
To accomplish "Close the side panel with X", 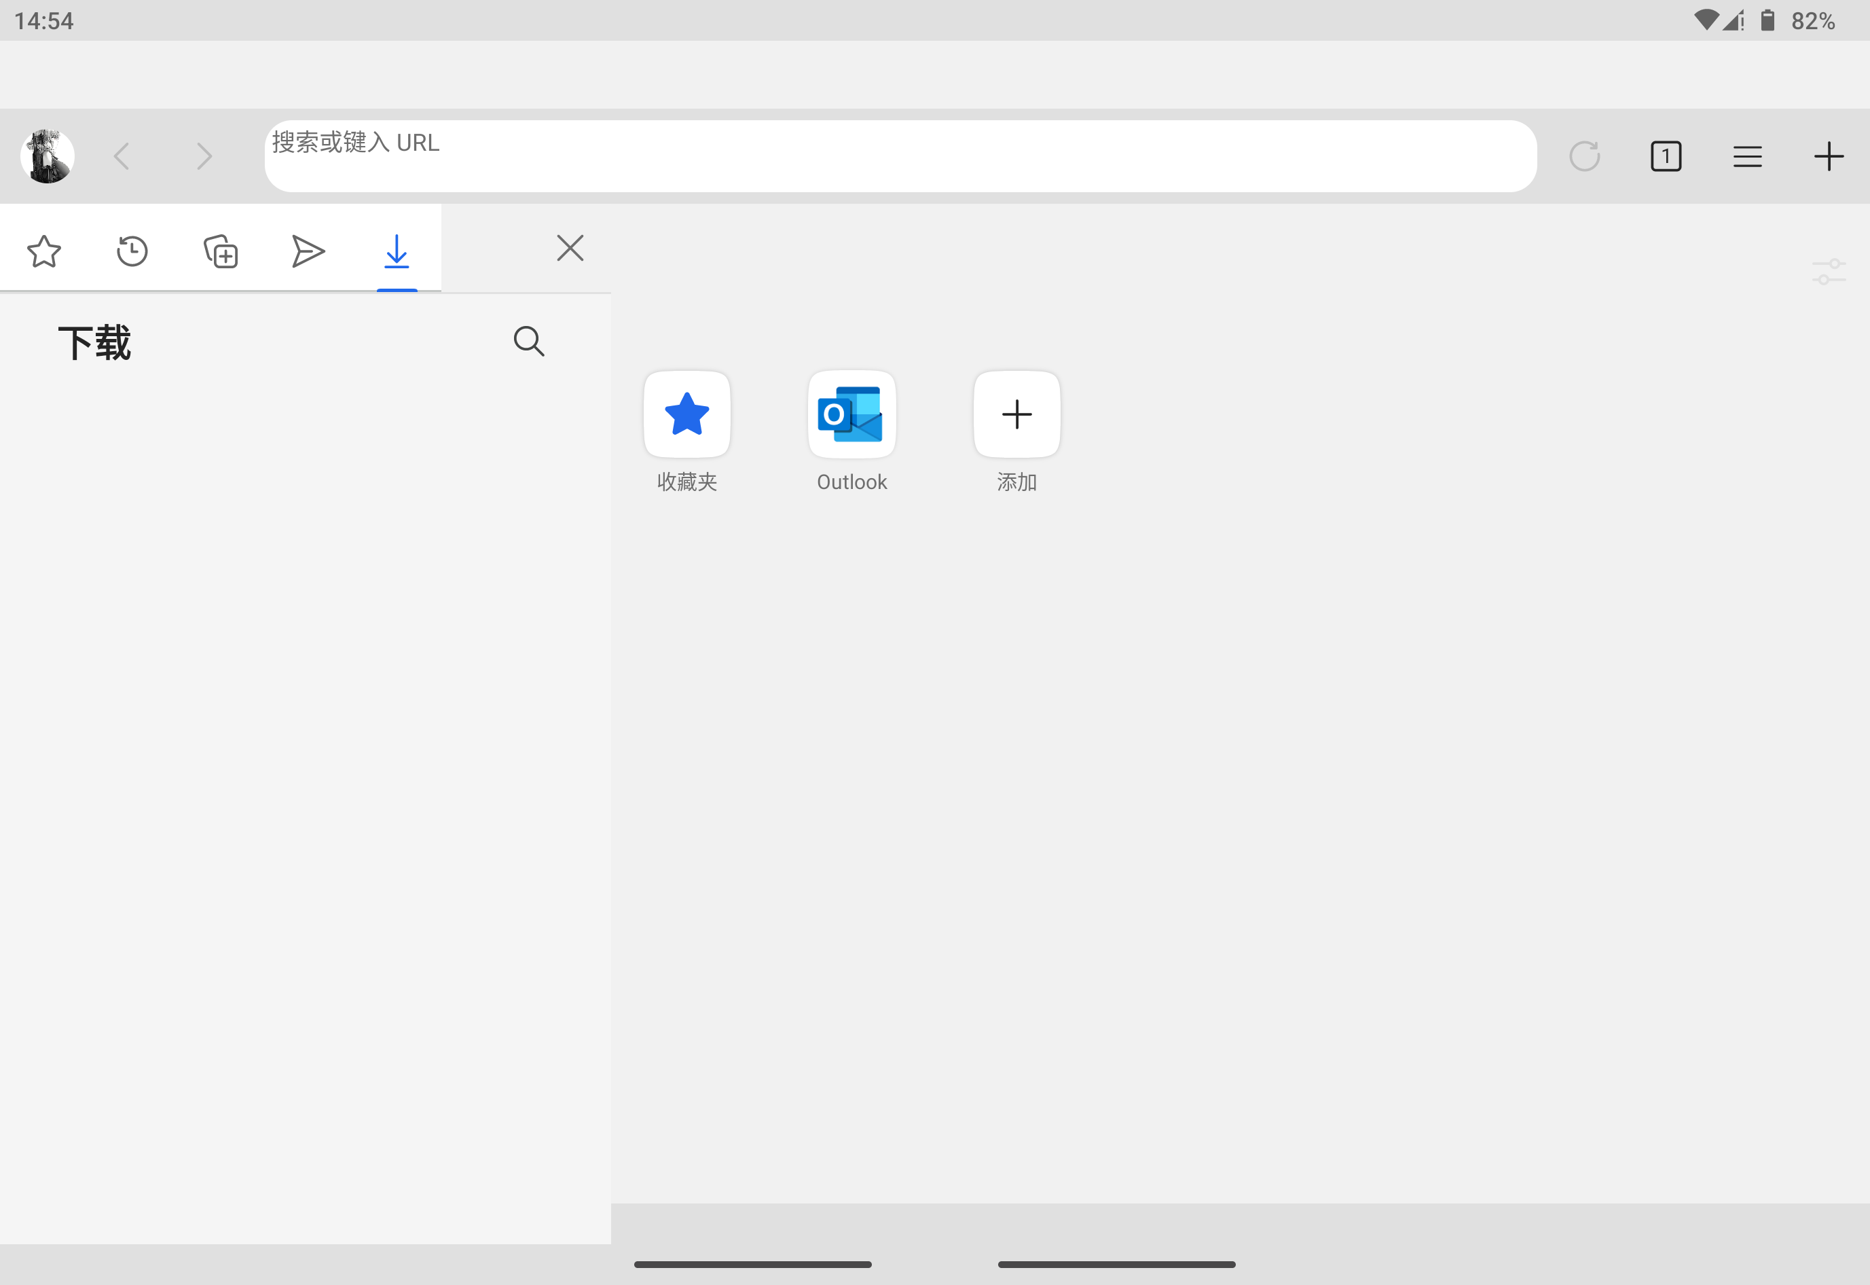I will click(570, 248).
